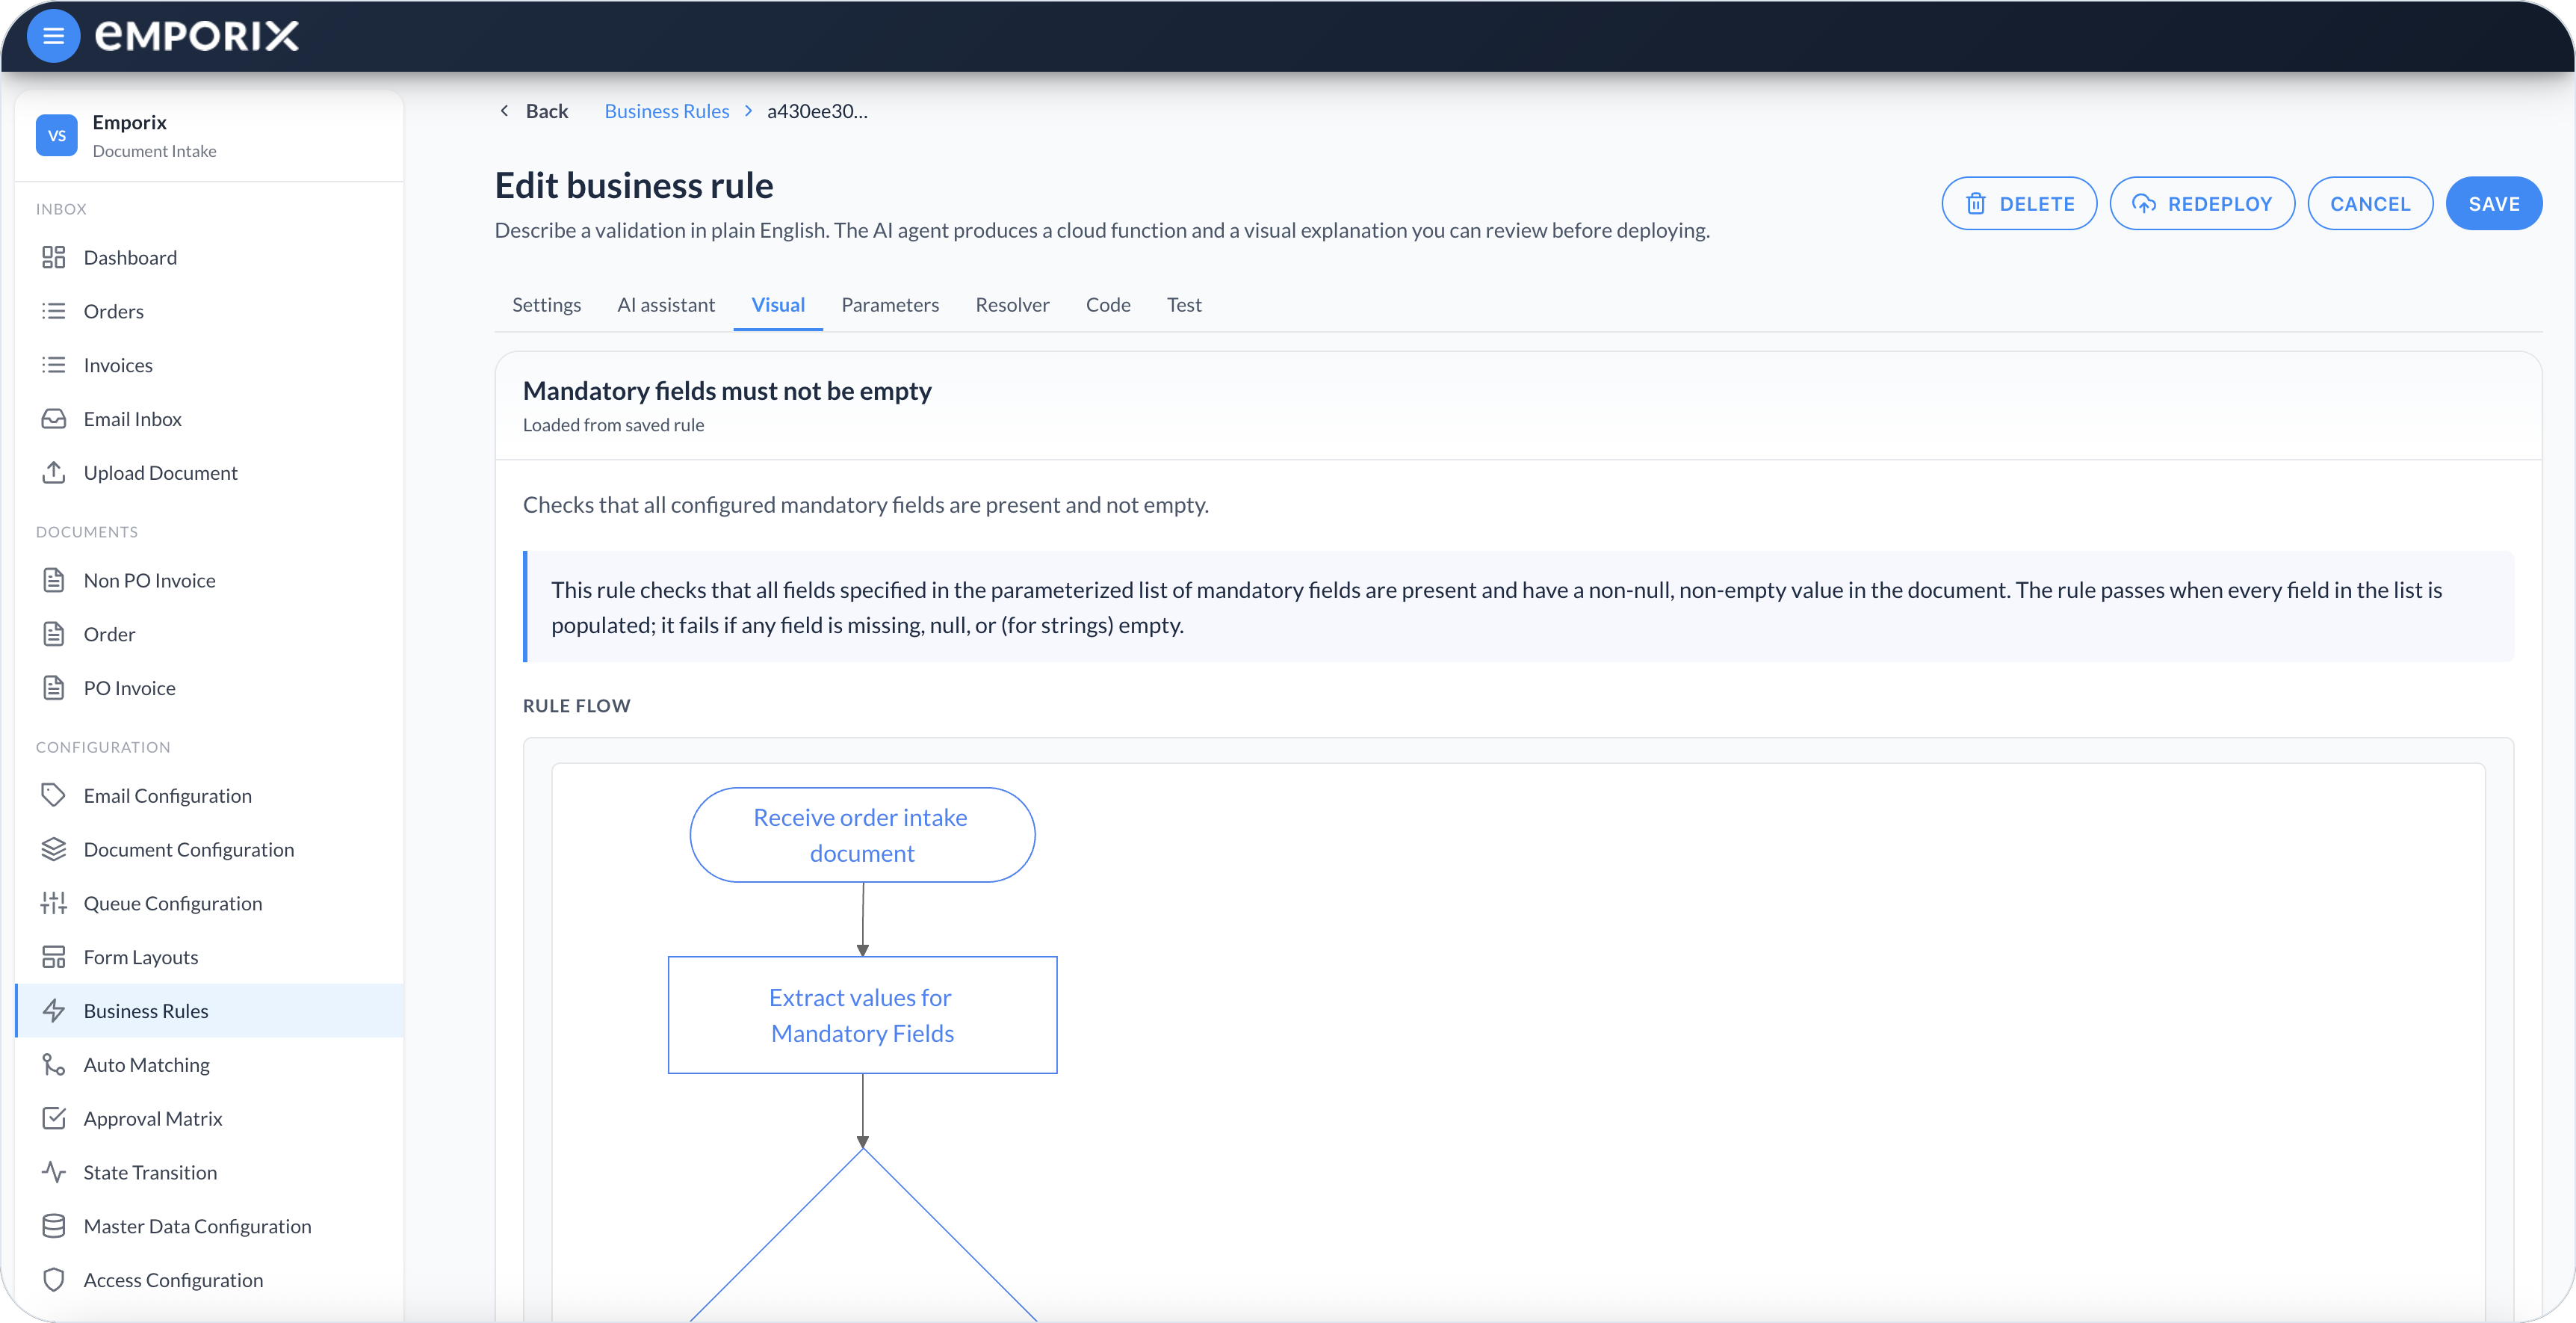The image size is (2576, 1323).
Task: Open Form Layouts page
Action: (210, 957)
